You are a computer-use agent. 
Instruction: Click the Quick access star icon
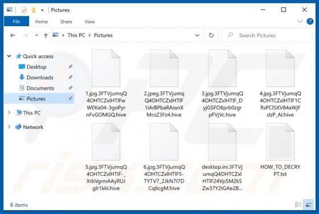click(x=19, y=56)
